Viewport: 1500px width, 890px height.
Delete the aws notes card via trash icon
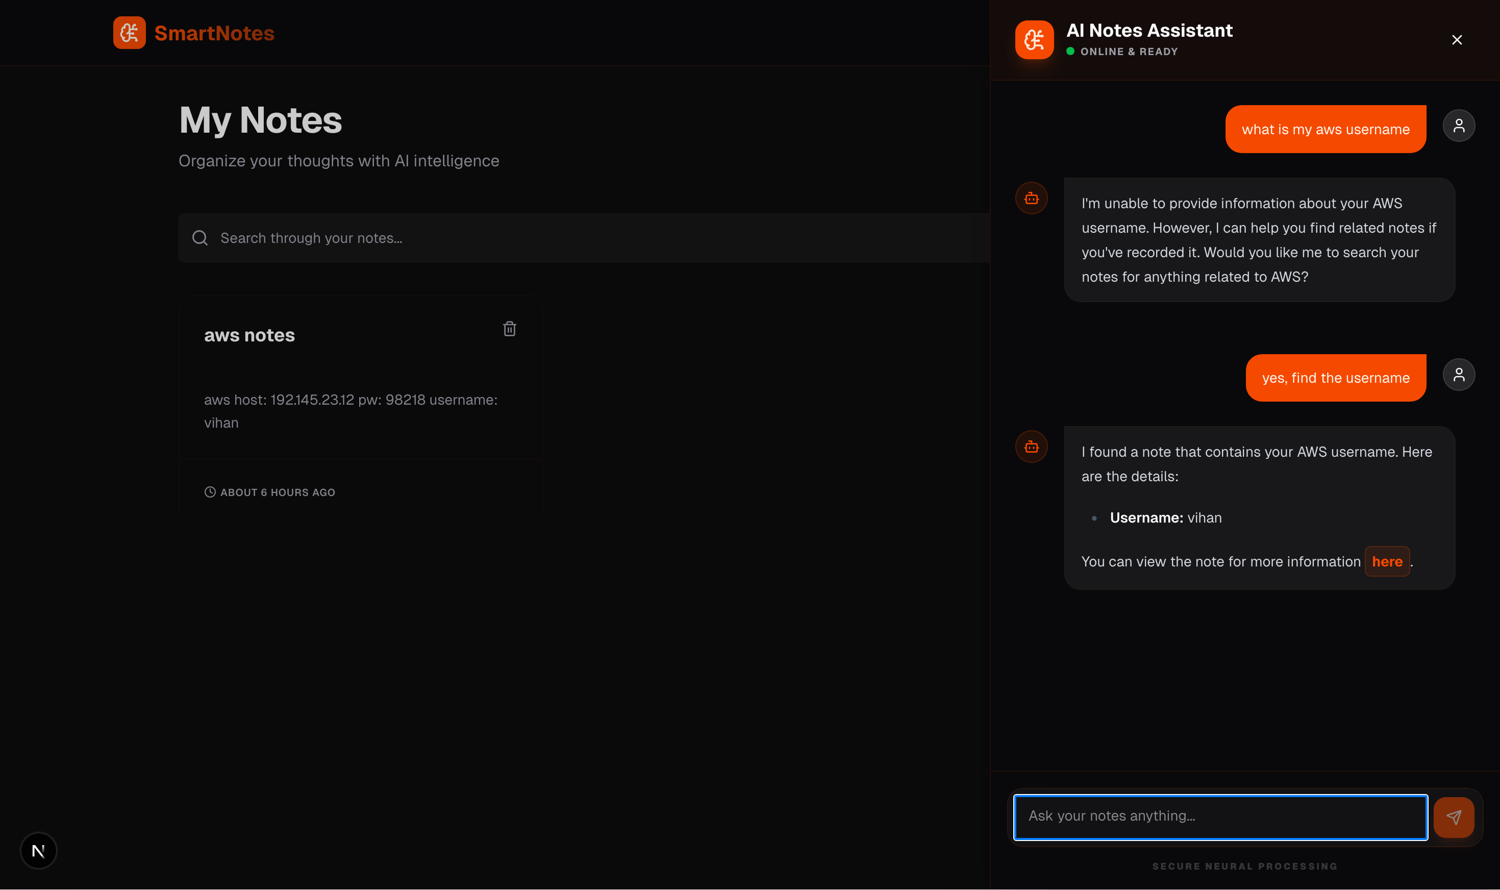pos(509,329)
